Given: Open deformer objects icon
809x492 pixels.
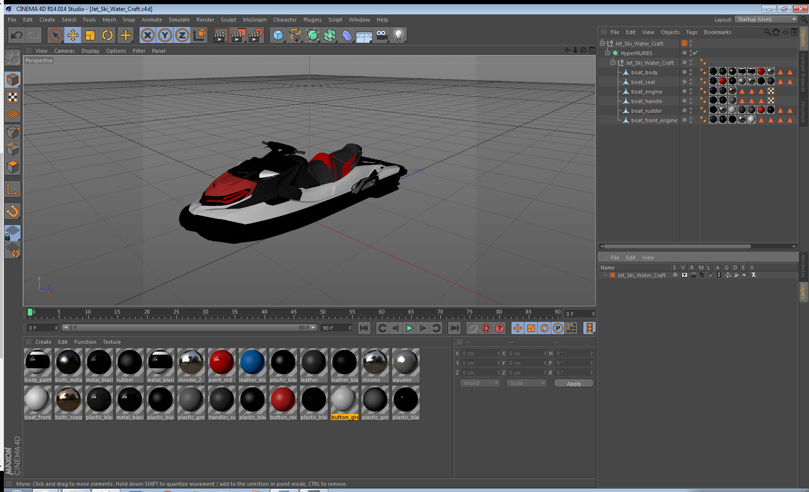Looking at the screenshot, I should (347, 35).
